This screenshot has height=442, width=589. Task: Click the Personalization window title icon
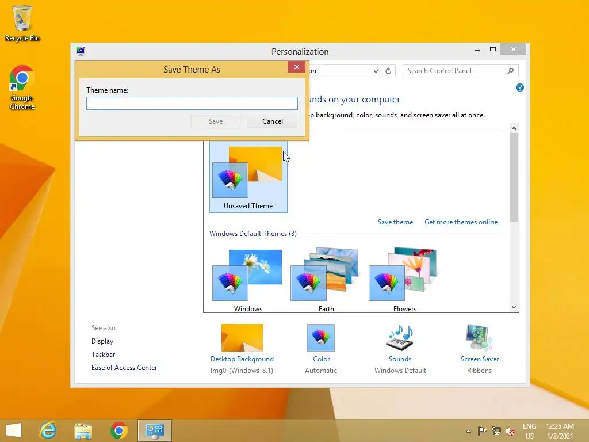pyautogui.click(x=81, y=51)
